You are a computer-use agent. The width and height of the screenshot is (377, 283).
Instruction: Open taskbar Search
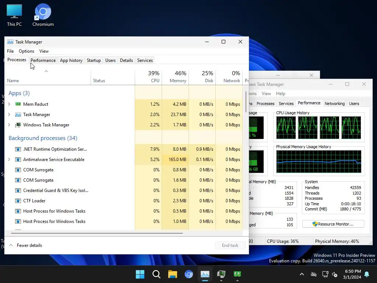coord(156,274)
